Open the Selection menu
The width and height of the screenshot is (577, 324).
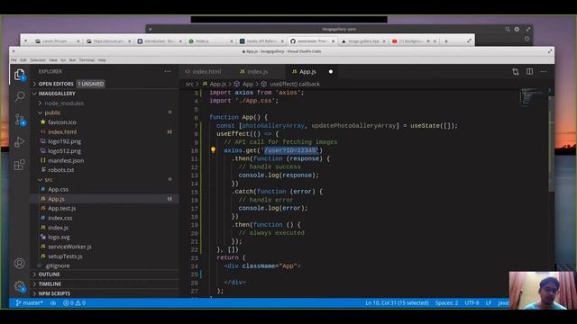[38, 60]
